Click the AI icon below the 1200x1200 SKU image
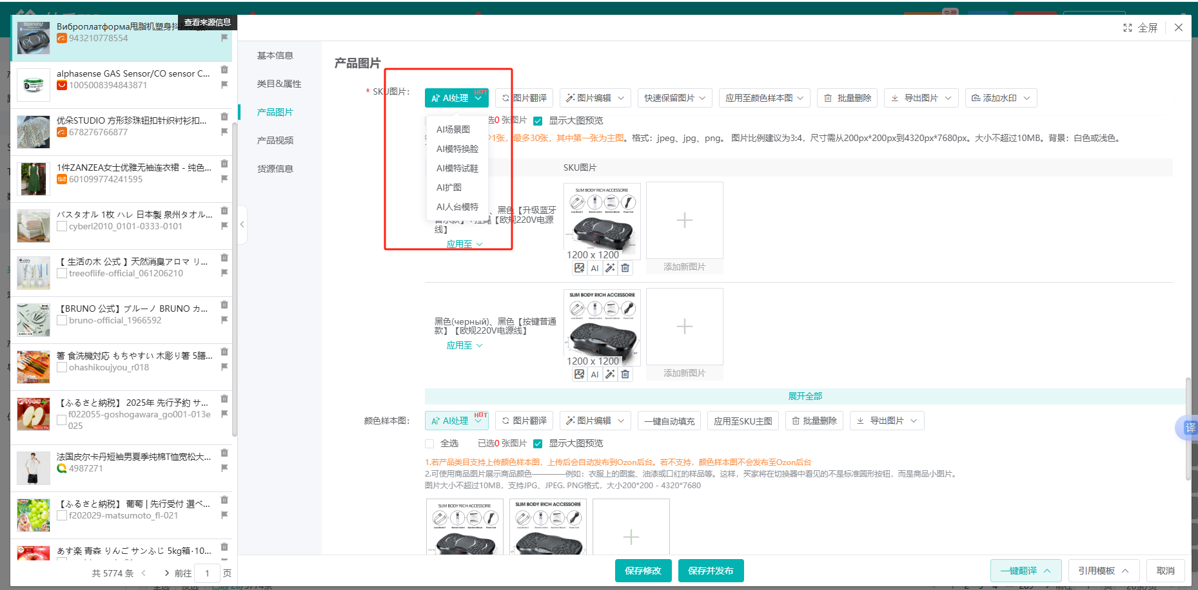This screenshot has width=1198, height=590. [594, 267]
